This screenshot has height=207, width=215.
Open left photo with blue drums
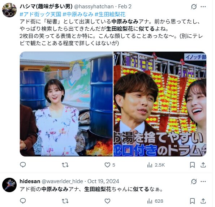click(66, 105)
